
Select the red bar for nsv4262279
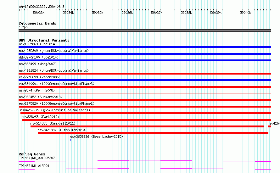(x=146, y=113)
